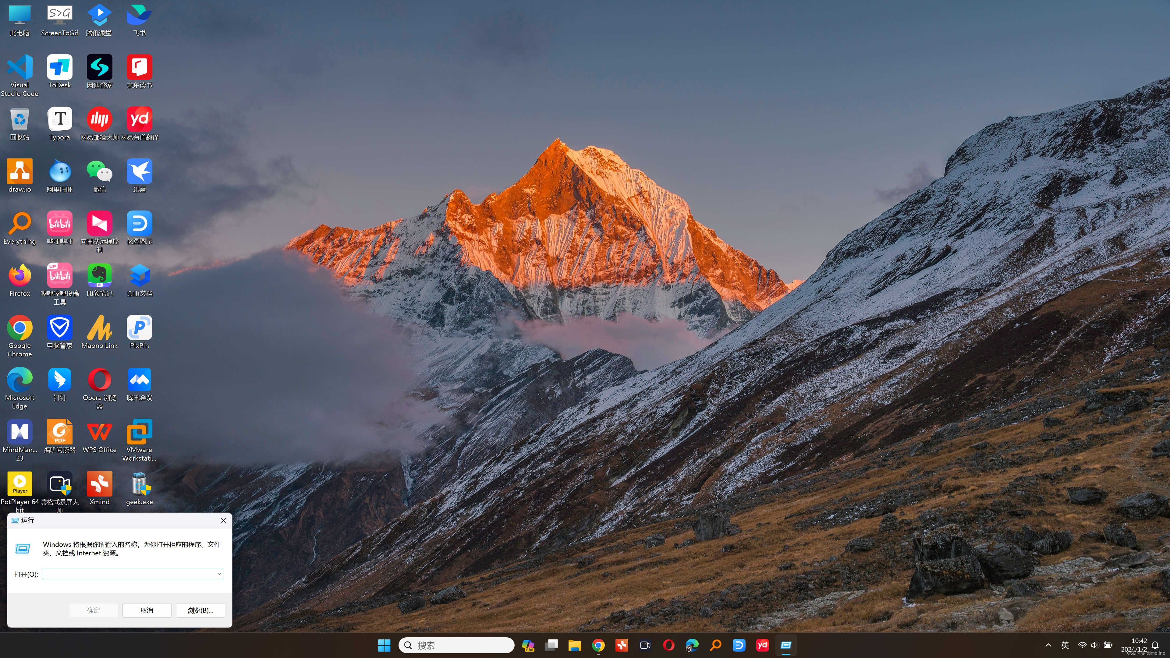Select the 京东读书 desktop icon
The width and height of the screenshot is (1170, 658).
[x=140, y=72]
